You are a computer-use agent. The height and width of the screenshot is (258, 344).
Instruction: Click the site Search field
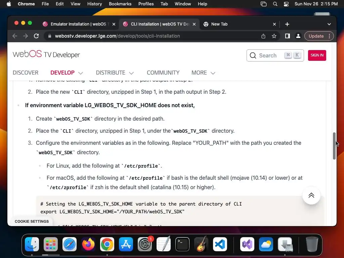point(275,55)
